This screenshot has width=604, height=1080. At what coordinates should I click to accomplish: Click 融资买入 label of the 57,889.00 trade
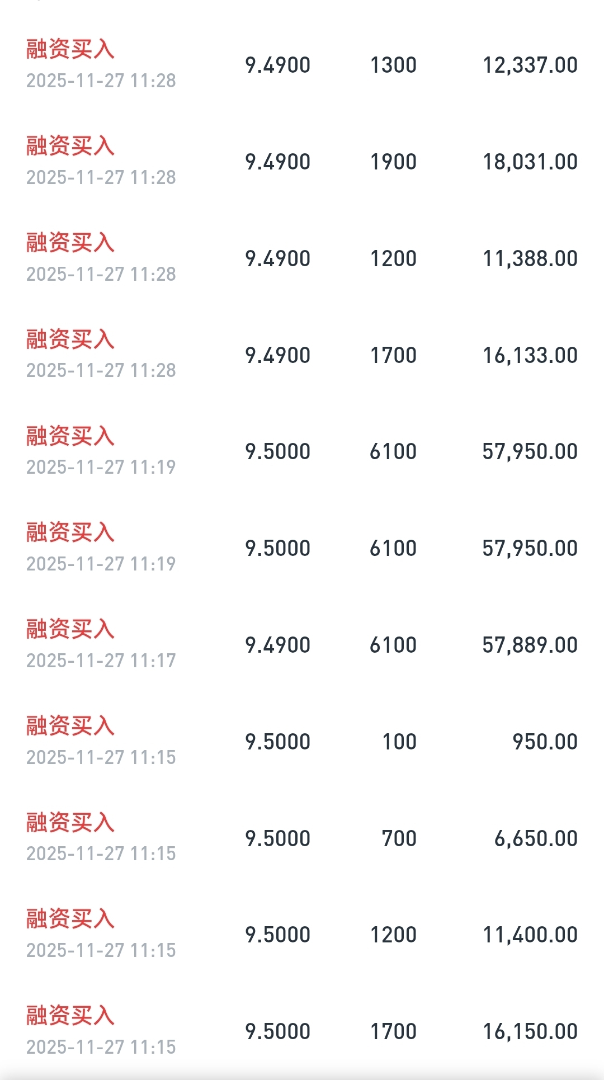pos(70,629)
